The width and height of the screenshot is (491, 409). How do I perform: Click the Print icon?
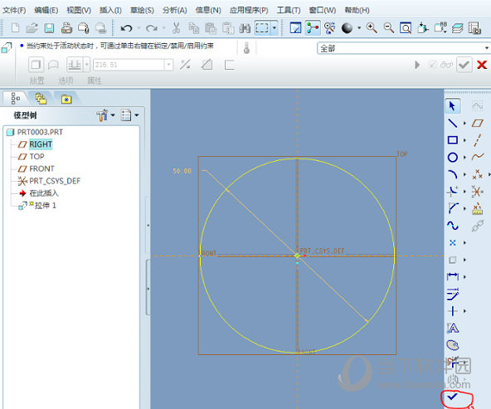point(66,28)
